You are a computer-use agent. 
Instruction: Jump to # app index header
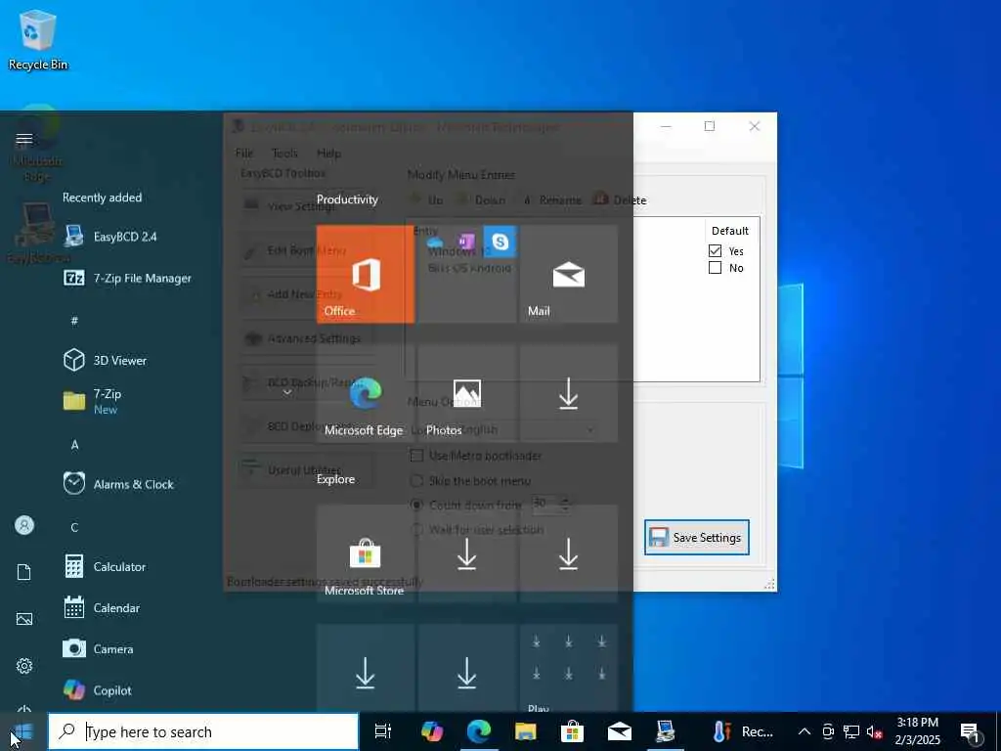pyautogui.click(x=74, y=321)
